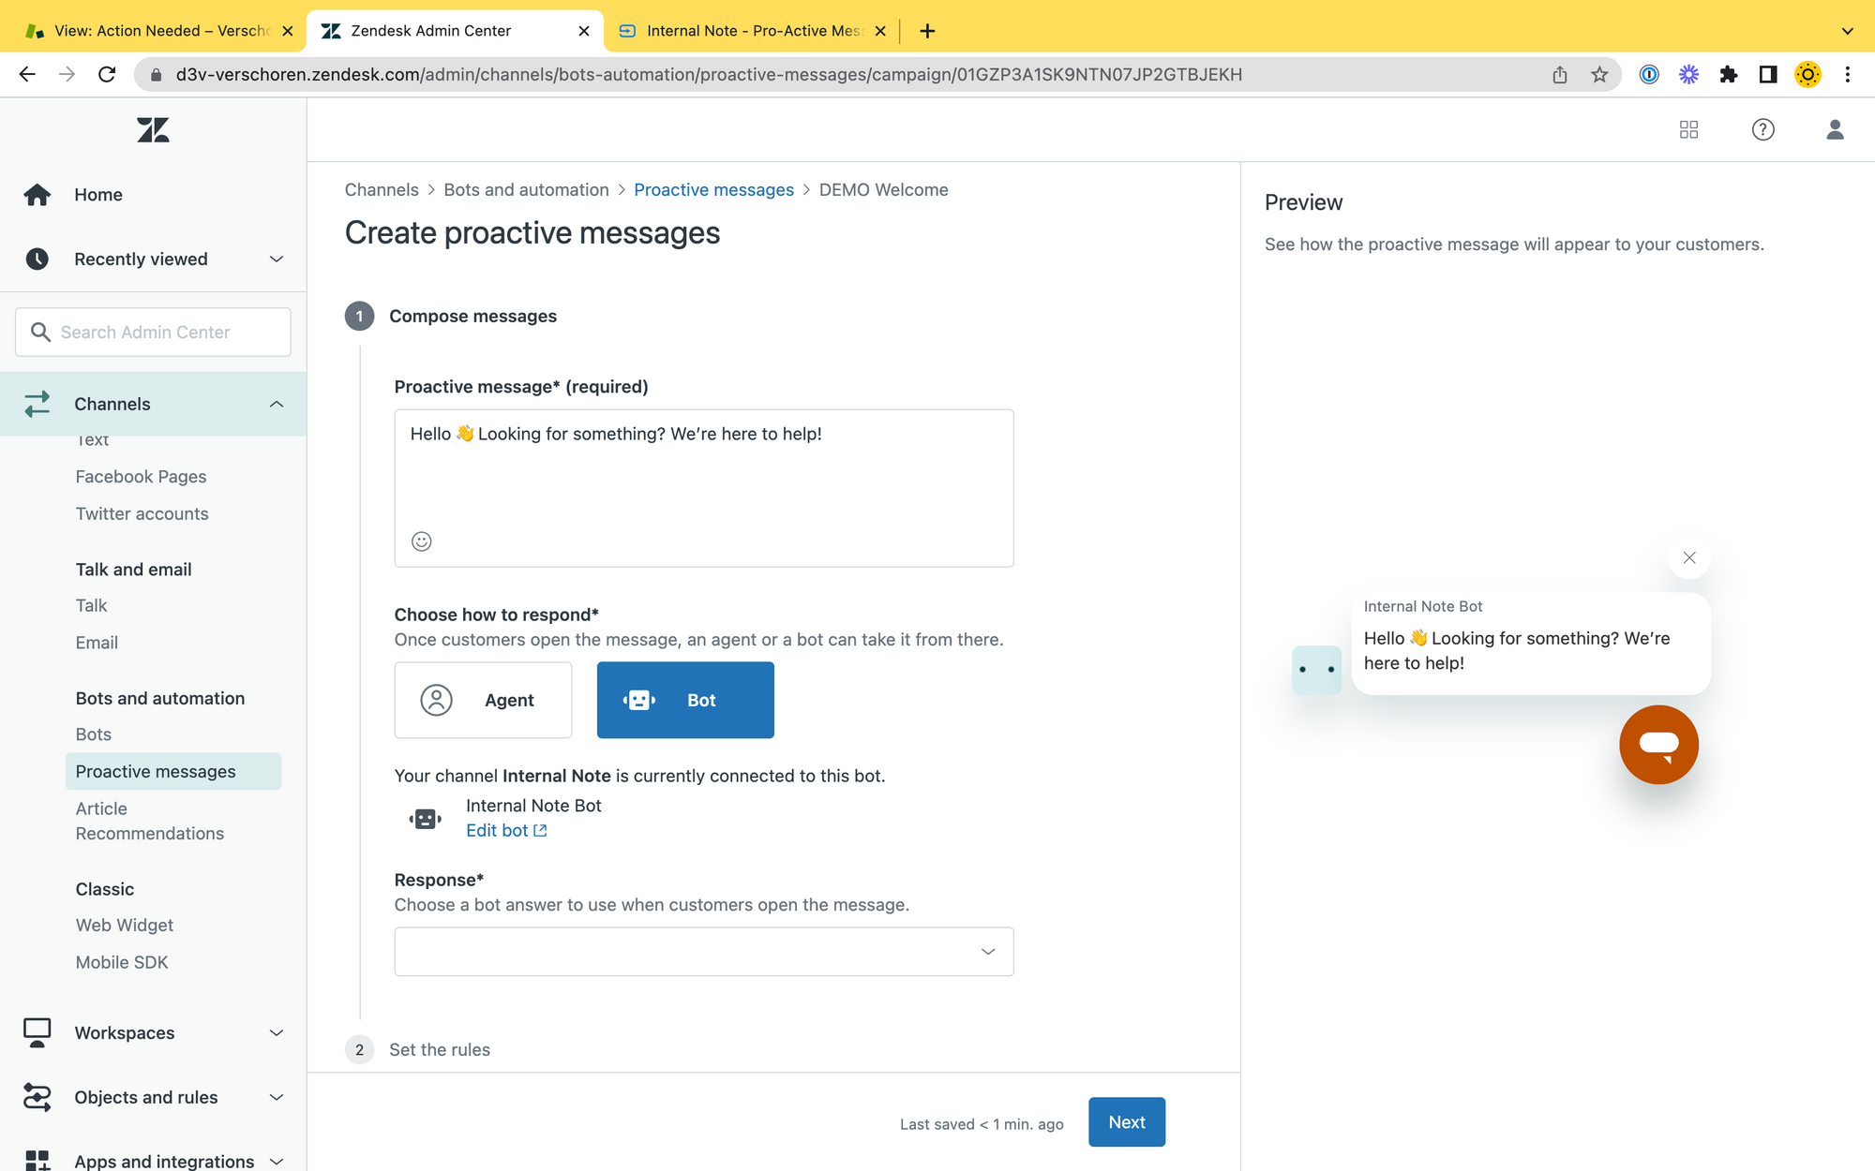Viewport: 1875px width, 1171px height.
Task: Open the Response bot answer dropdown
Action: pyautogui.click(x=704, y=952)
